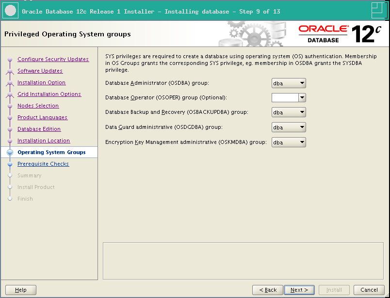Open the Database Administrator (OSDBA) group dropdown

pos(301,83)
